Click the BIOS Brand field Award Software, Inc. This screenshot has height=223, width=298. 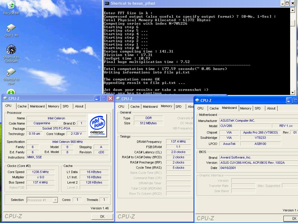259,157
